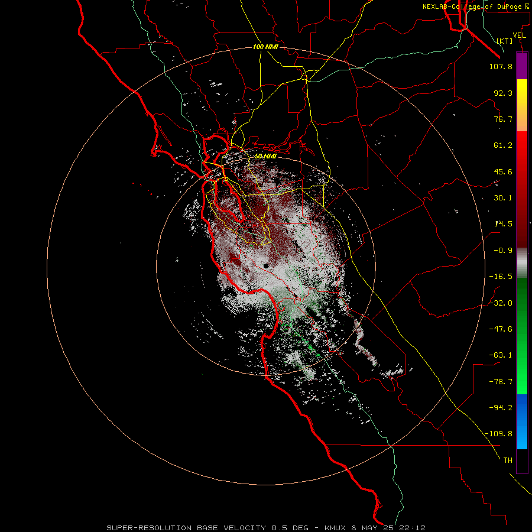
Task: Select the -47.6 scale label
Action: 501,329
